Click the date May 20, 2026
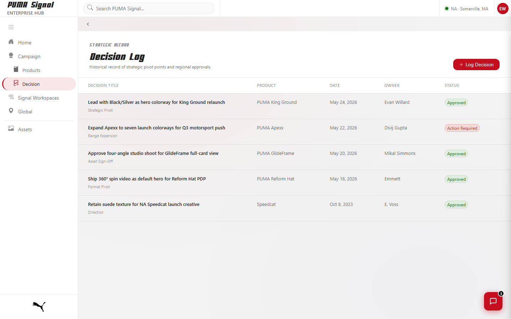Image resolution: width=511 pixels, height=319 pixels. 343,153
